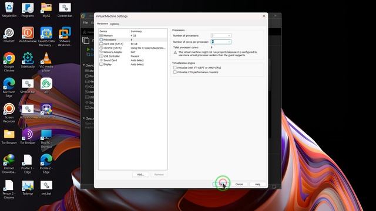Open This PC - Shortcut icon
This screenshot has width=376, height=211.
[x=46, y=139]
